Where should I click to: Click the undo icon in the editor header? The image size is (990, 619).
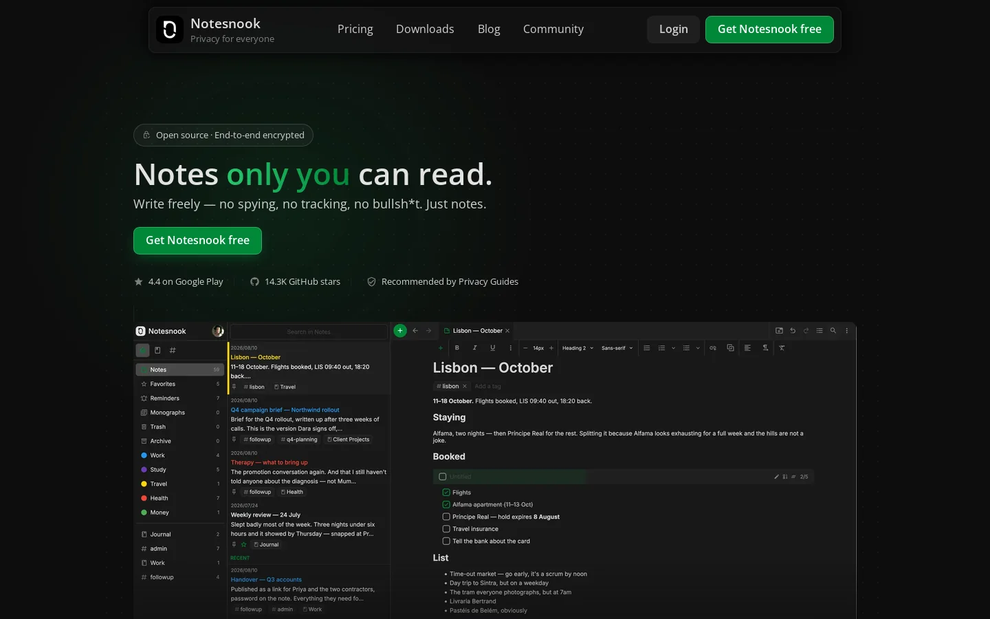[x=793, y=331]
